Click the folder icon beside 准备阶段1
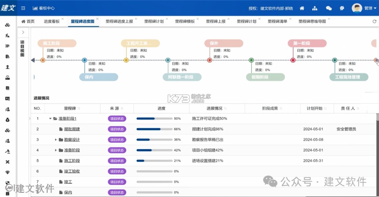This screenshot has height=197, width=379. click(x=55, y=118)
